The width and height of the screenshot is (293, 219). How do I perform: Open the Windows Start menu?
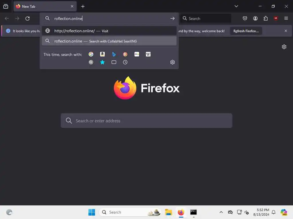(x=92, y=212)
